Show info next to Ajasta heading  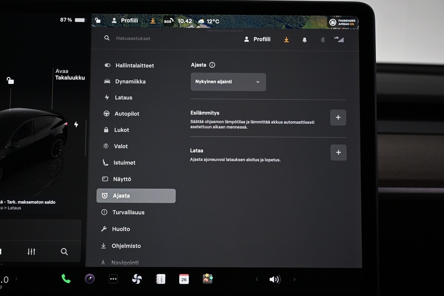(212, 65)
